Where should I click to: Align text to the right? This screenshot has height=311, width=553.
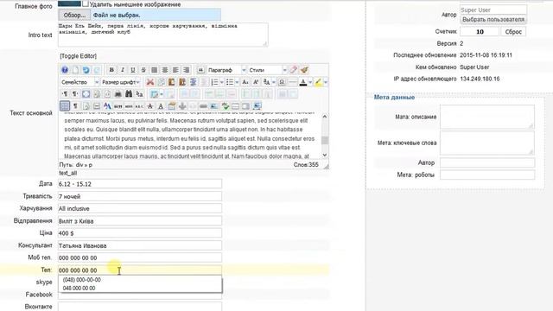coord(187,70)
